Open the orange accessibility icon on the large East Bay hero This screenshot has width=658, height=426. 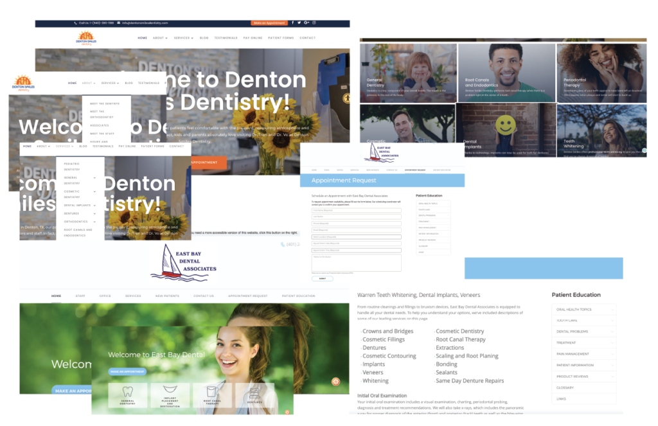pos(335,382)
